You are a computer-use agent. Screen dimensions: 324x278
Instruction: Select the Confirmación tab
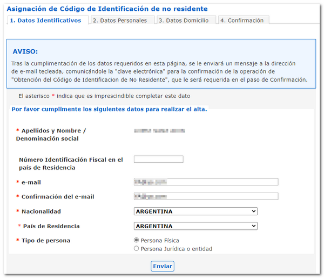point(242,21)
